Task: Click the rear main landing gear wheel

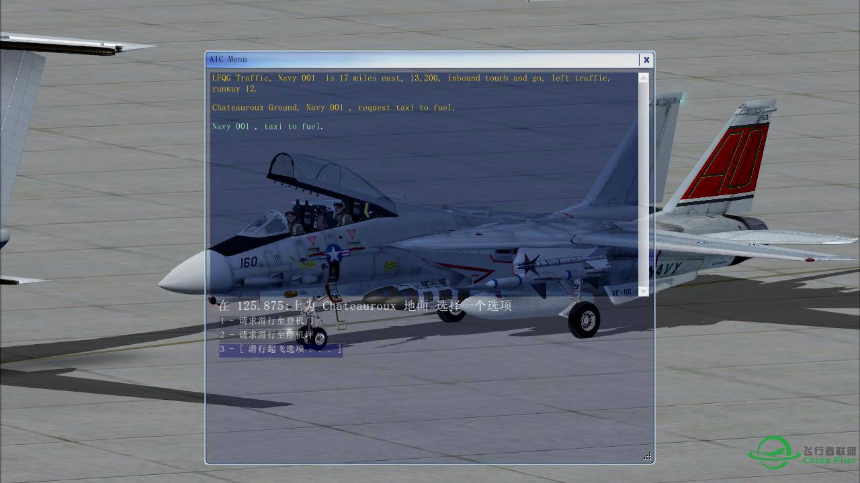Action: [584, 320]
